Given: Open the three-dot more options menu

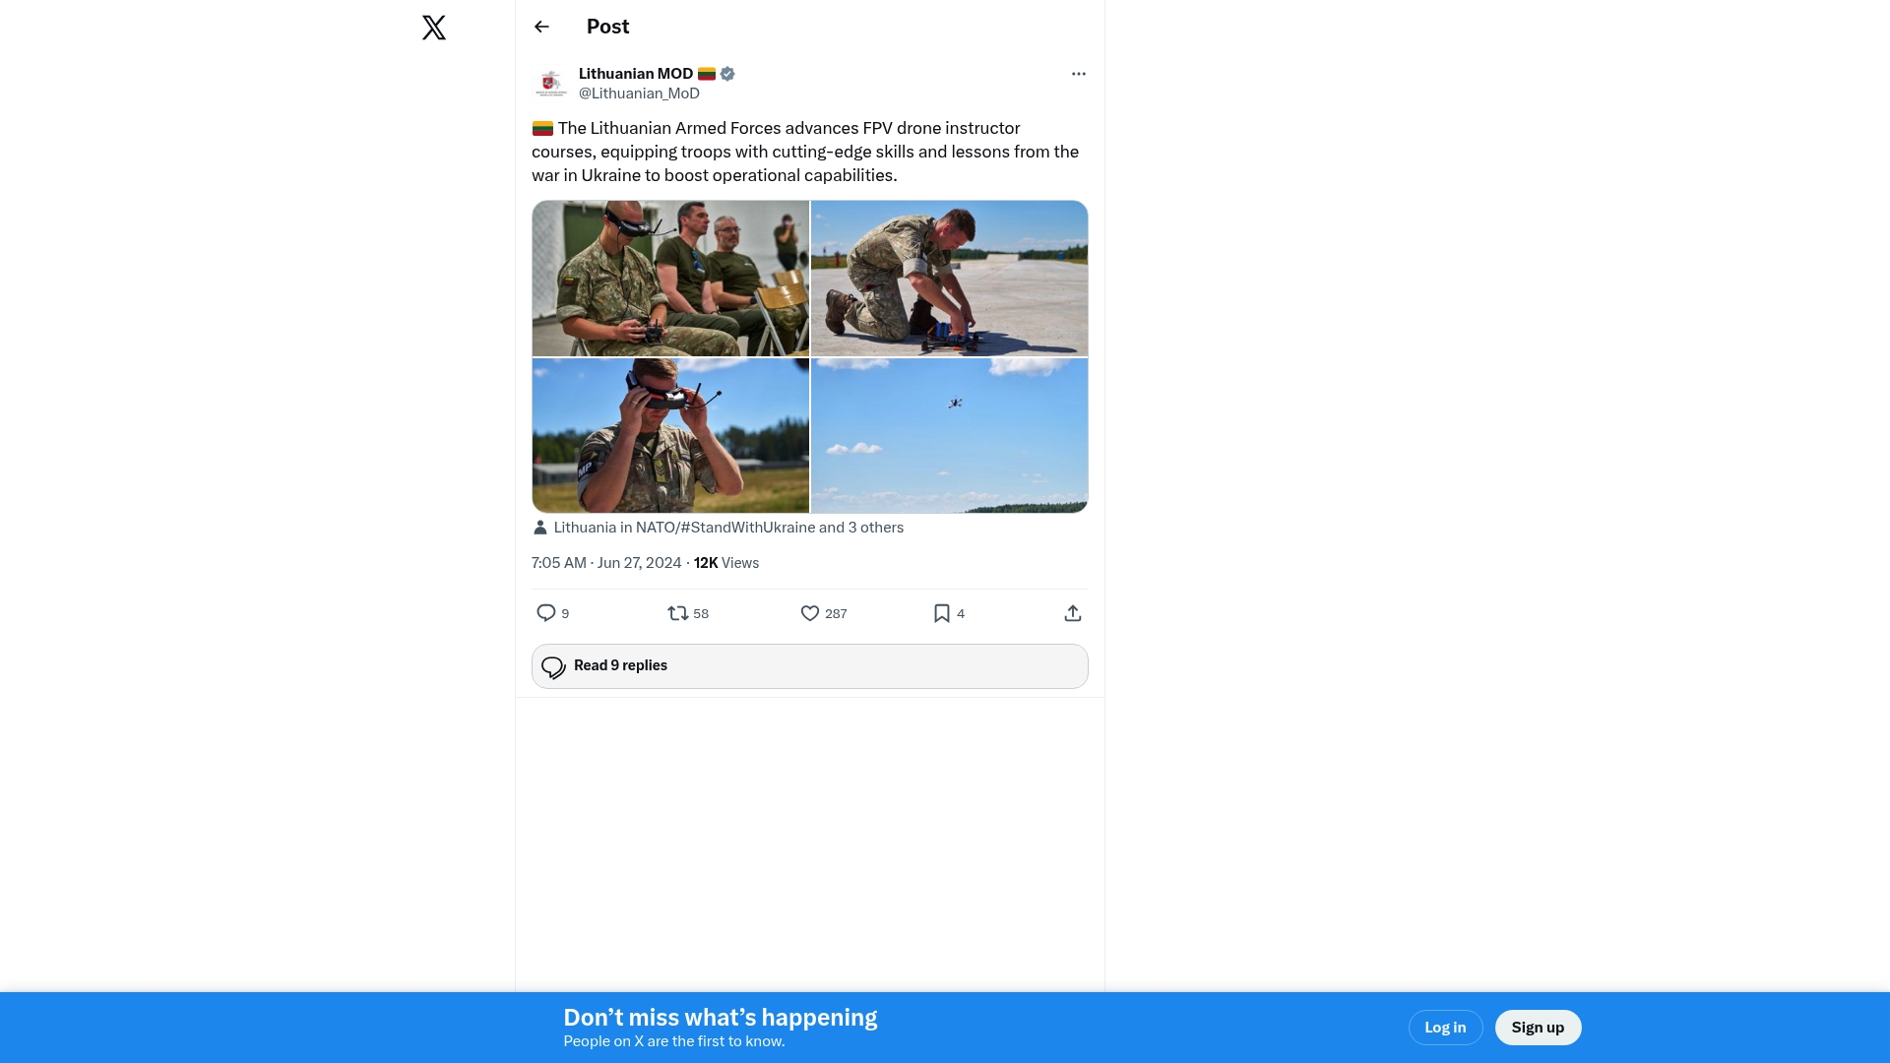Looking at the screenshot, I should [1079, 74].
